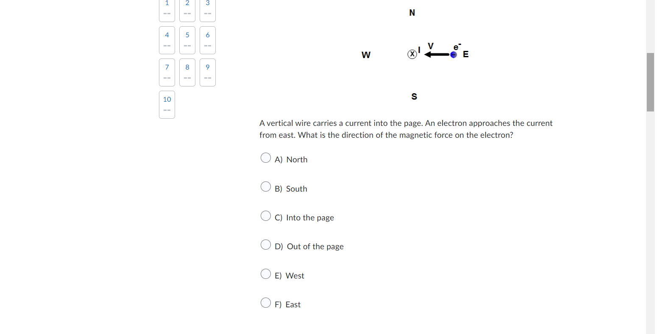Open question 4 from the navigation panel
657x334 pixels.
167,40
